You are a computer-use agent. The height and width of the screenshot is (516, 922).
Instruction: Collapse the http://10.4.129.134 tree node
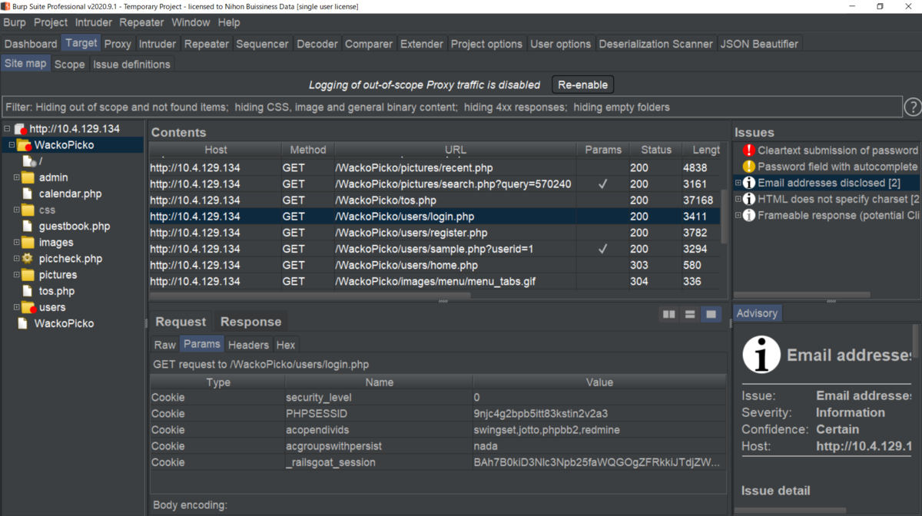7,129
